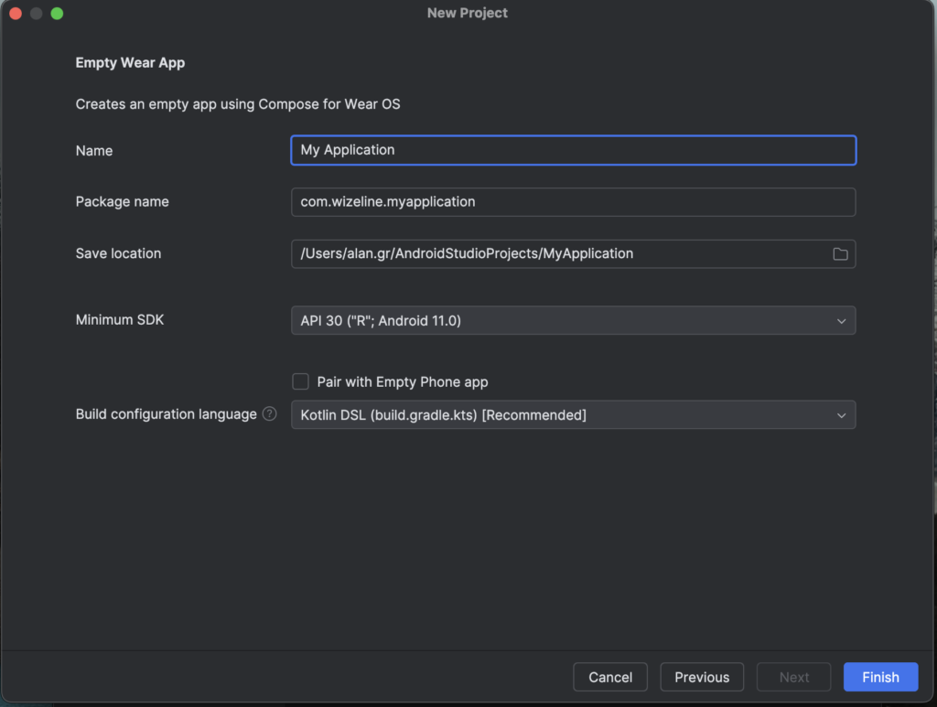Maximize the window using the green button
This screenshot has height=707, width=937.
tap(57, 14)
